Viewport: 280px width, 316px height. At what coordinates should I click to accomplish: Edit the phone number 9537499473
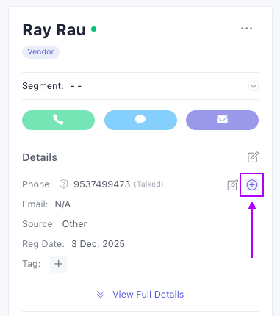(x=233, y=185)
